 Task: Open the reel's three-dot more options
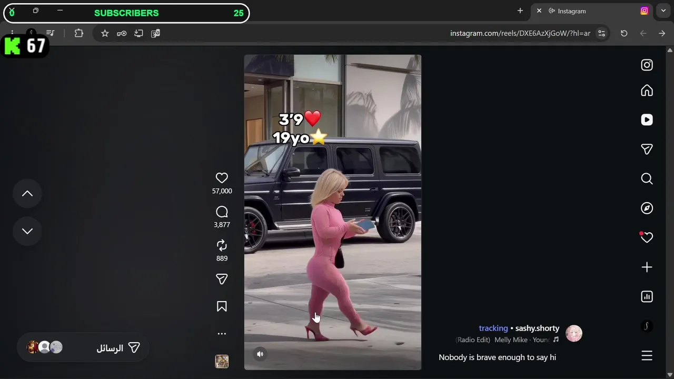(x=222, y=334)
